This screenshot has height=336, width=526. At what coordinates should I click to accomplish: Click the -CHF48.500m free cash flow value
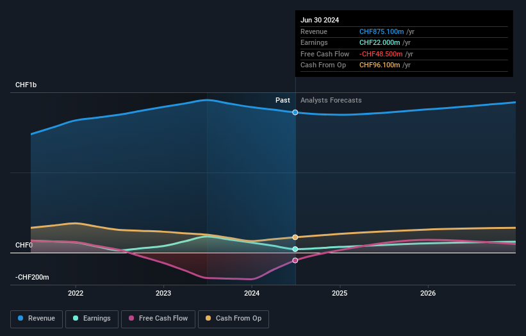(381, 54)
